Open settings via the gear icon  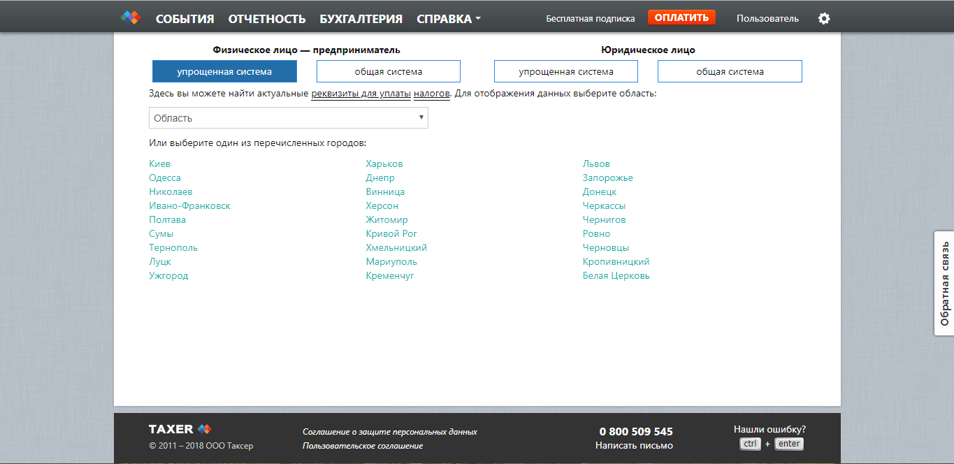click(824, 18)
